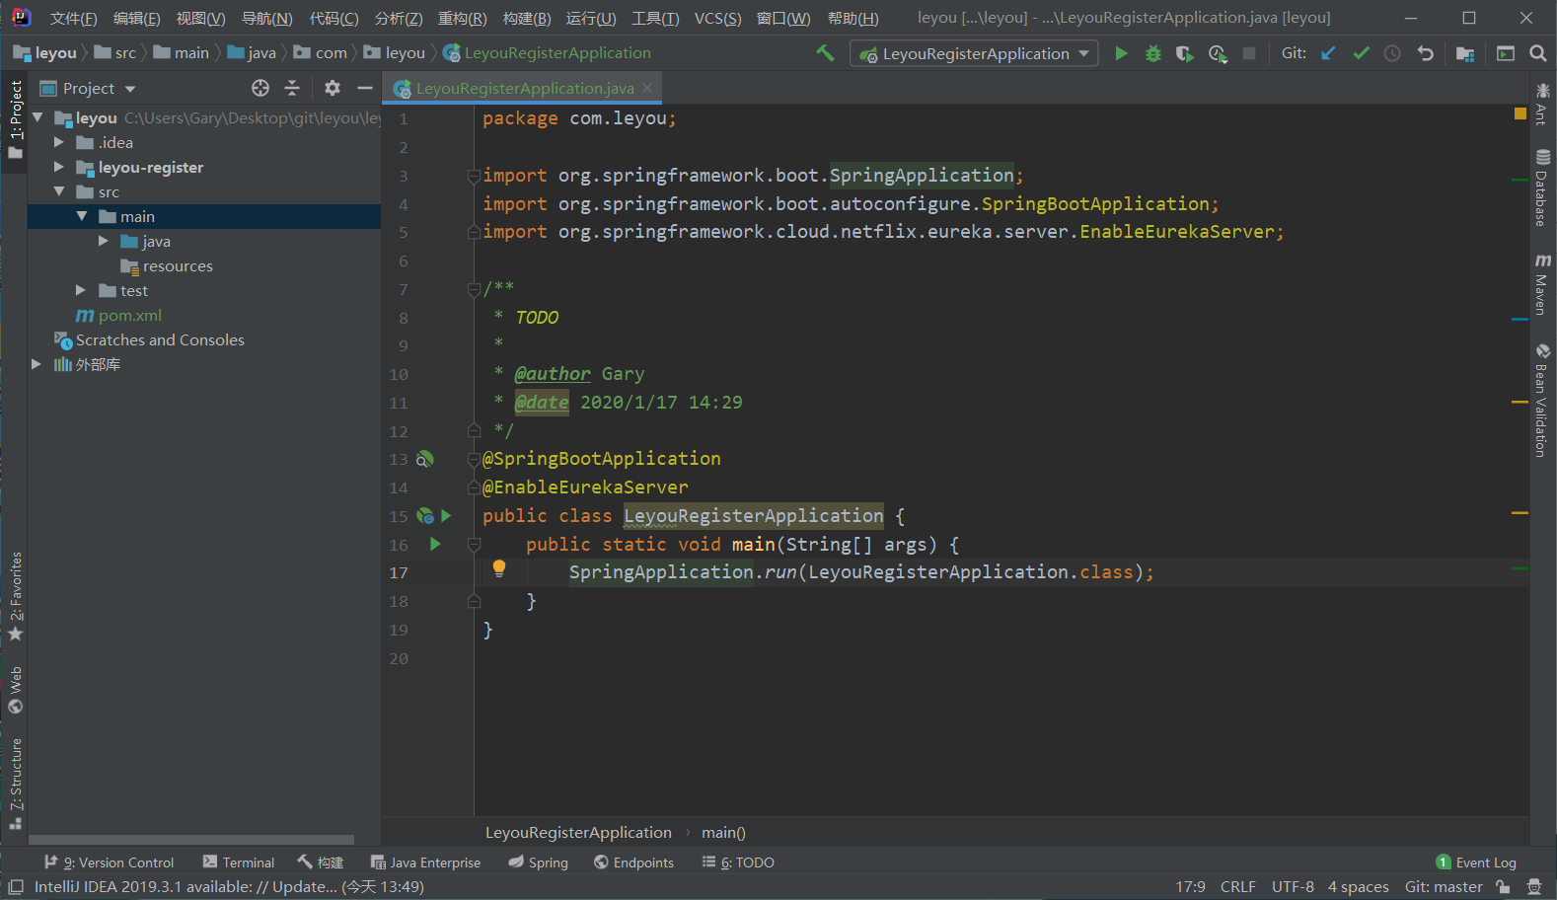Select the LeyouRegisterApplication.java editor tab
The width and height of the screenshot is (1557, 900).
(524, 88)
